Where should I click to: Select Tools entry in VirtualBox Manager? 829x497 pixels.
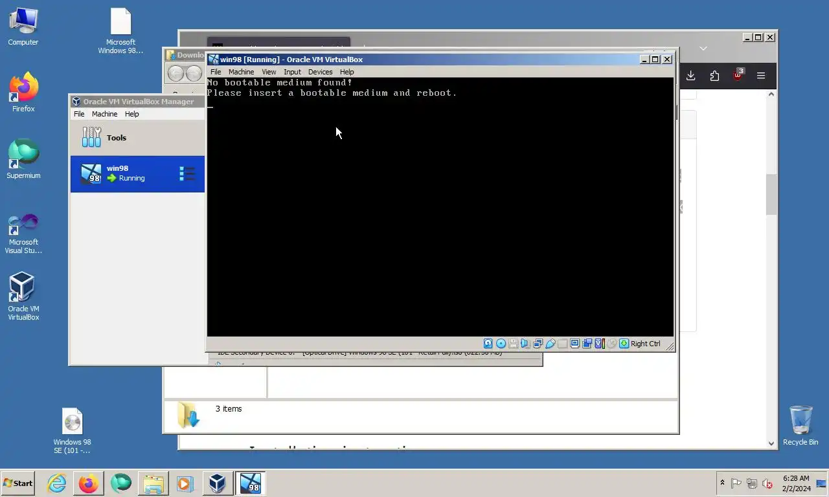pos(137,137)
